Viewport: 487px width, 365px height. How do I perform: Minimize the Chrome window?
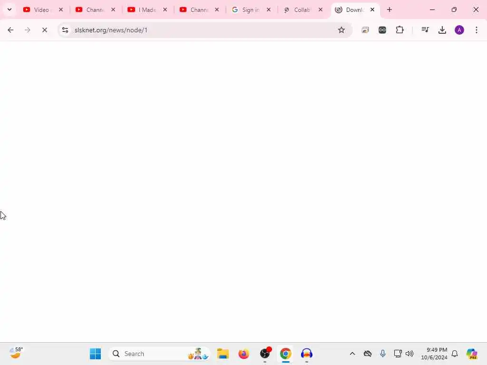(x=432, y=10)
